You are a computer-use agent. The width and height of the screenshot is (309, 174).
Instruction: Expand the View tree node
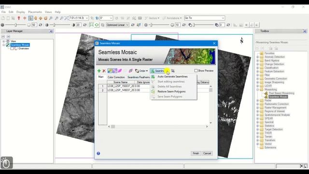(3, 41)
